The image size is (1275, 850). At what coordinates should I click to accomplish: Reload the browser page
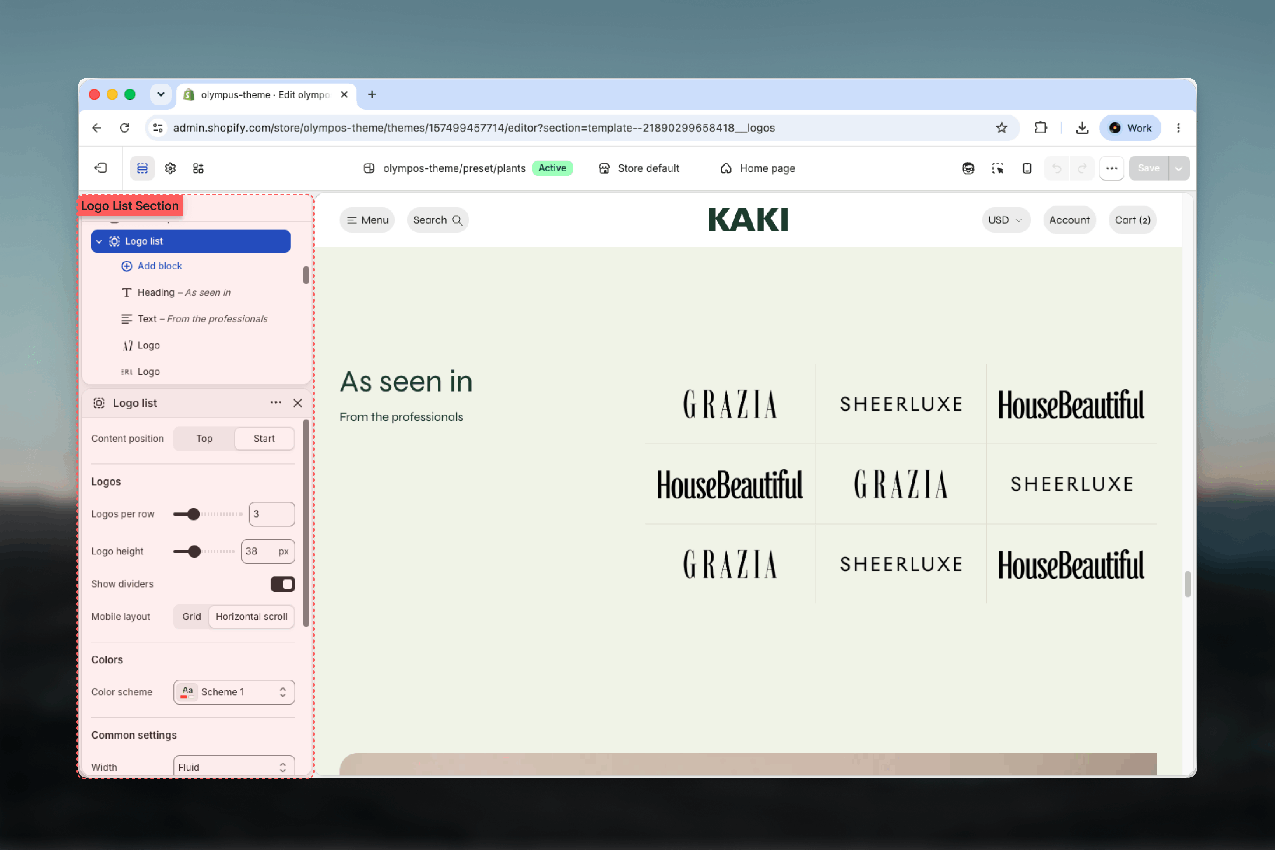125,128
